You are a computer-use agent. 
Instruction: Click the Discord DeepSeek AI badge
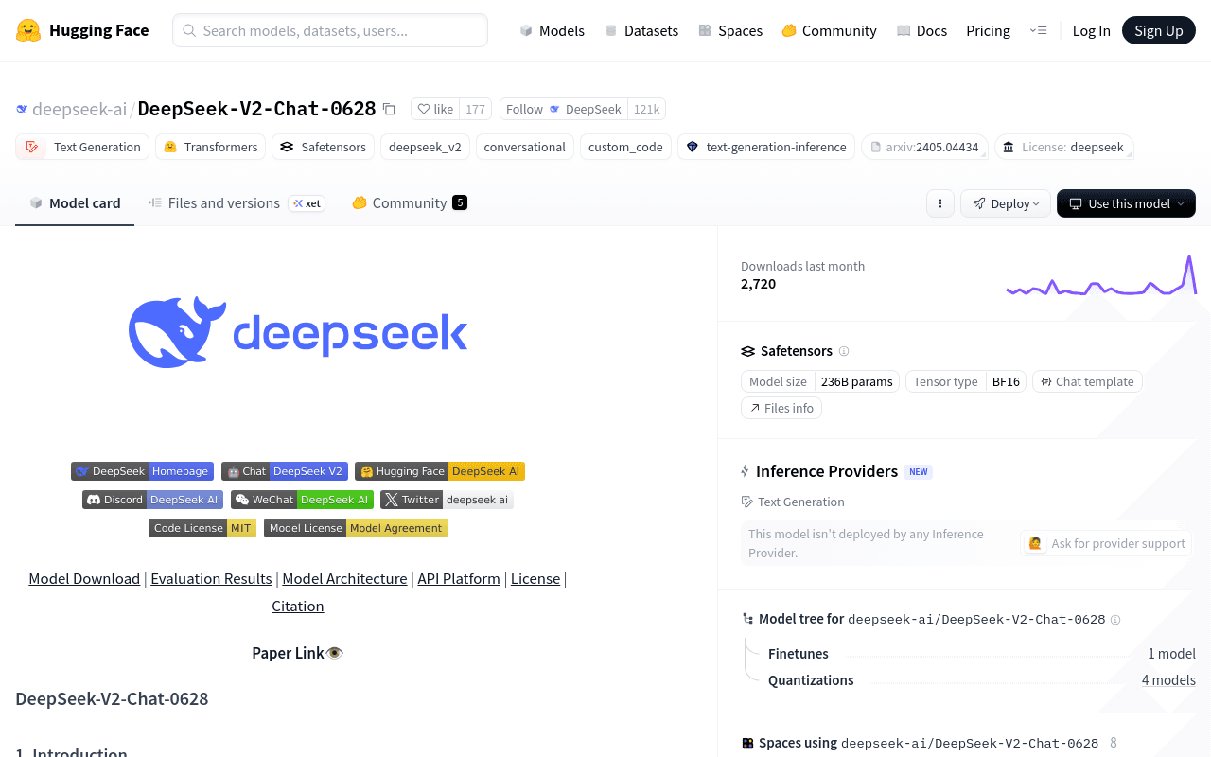[152, 500]
